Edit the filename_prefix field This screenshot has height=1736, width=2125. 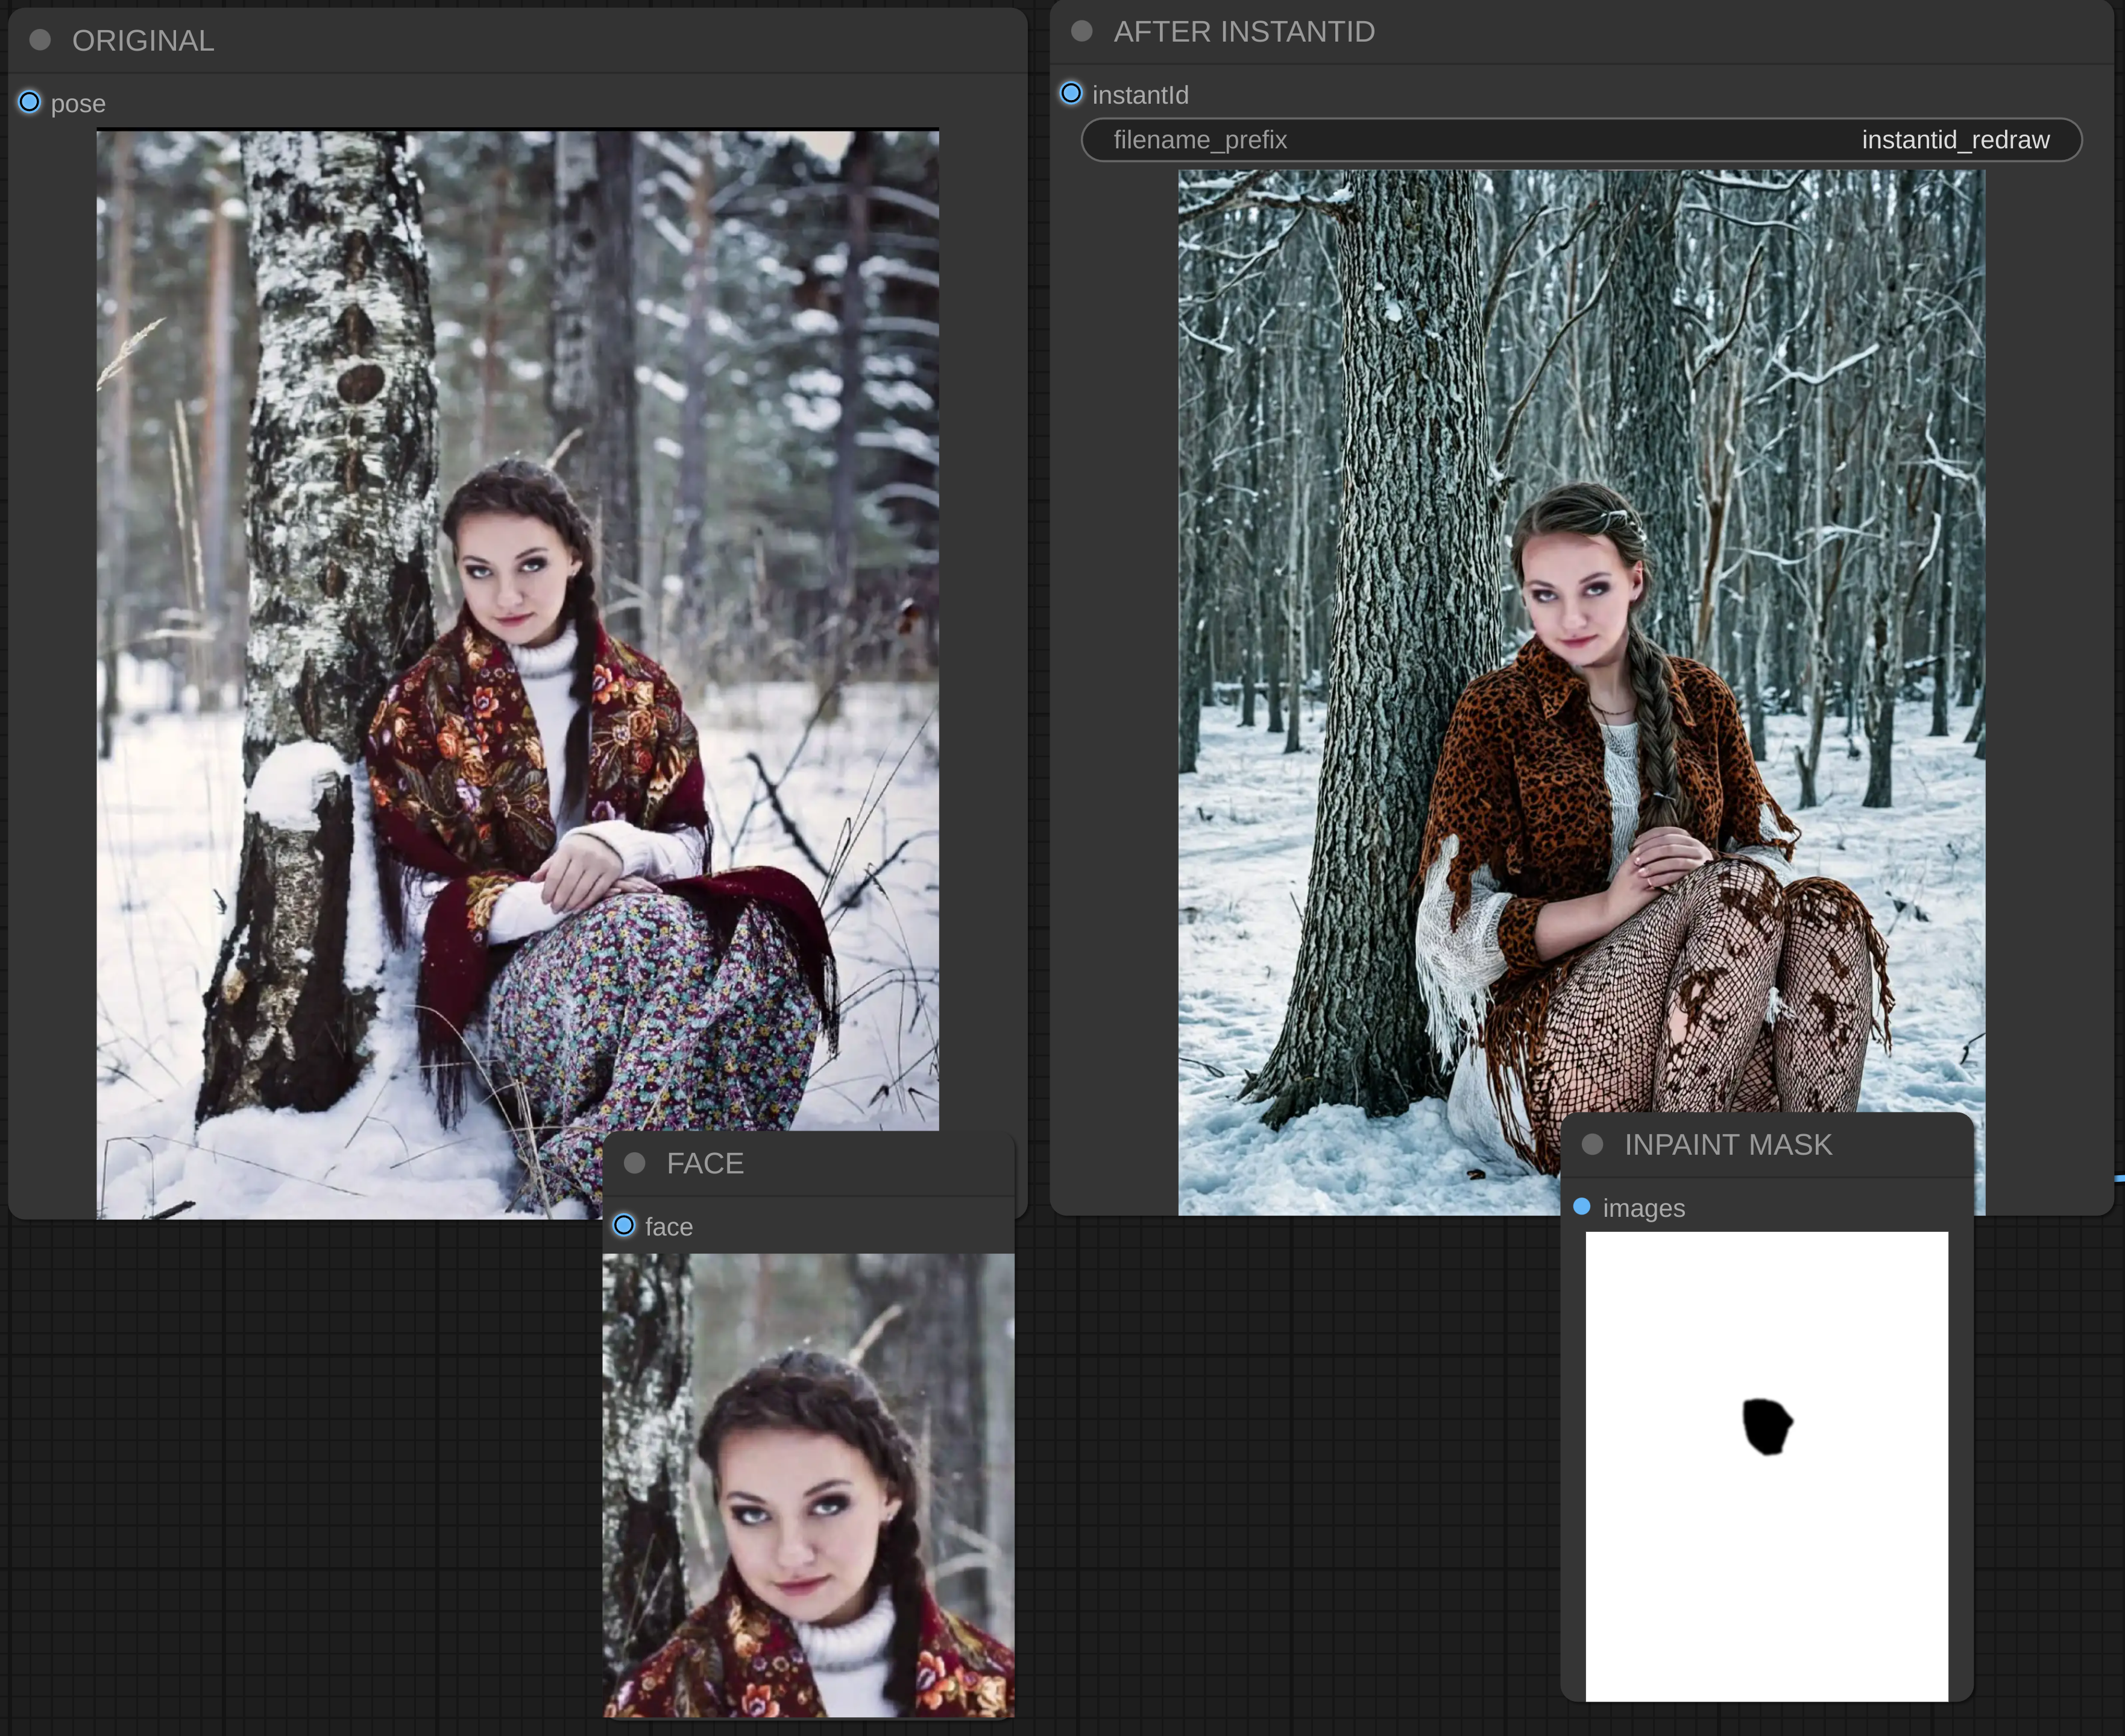pos(1581,140)
